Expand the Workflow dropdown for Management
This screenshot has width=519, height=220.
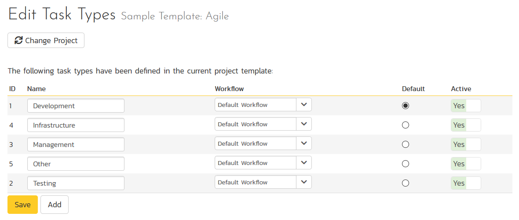click(263, 143)
